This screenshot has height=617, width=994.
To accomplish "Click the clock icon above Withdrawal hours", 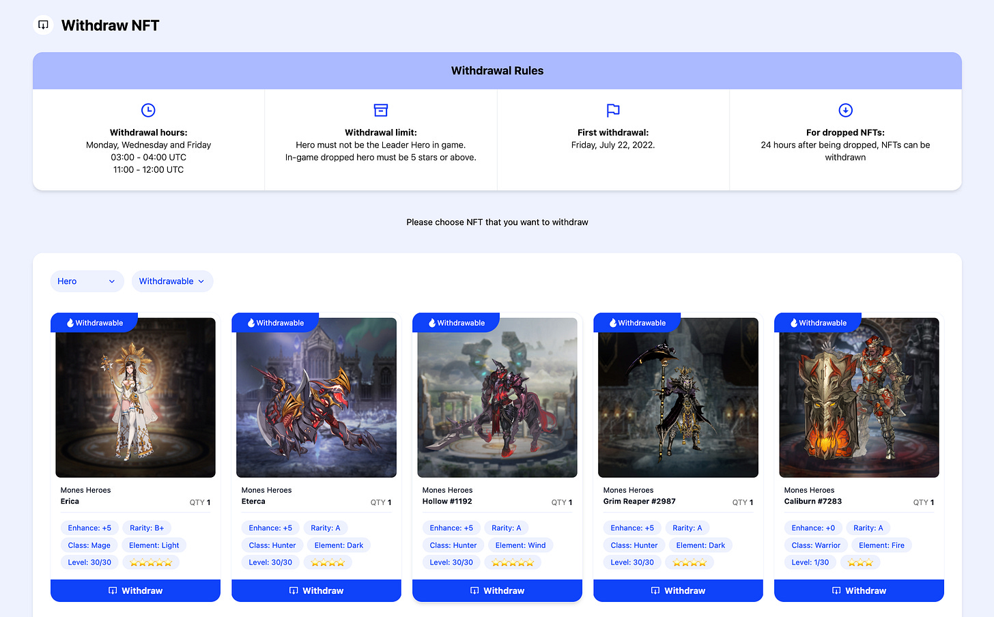I will coord(148,110).
